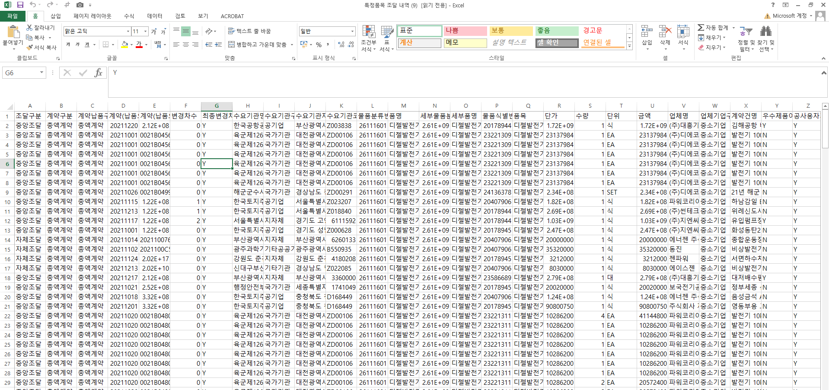Switch to the 삽입 ribbon tab
The height and width of the screenshot is (390, 829).
click(x=56, y=16)
